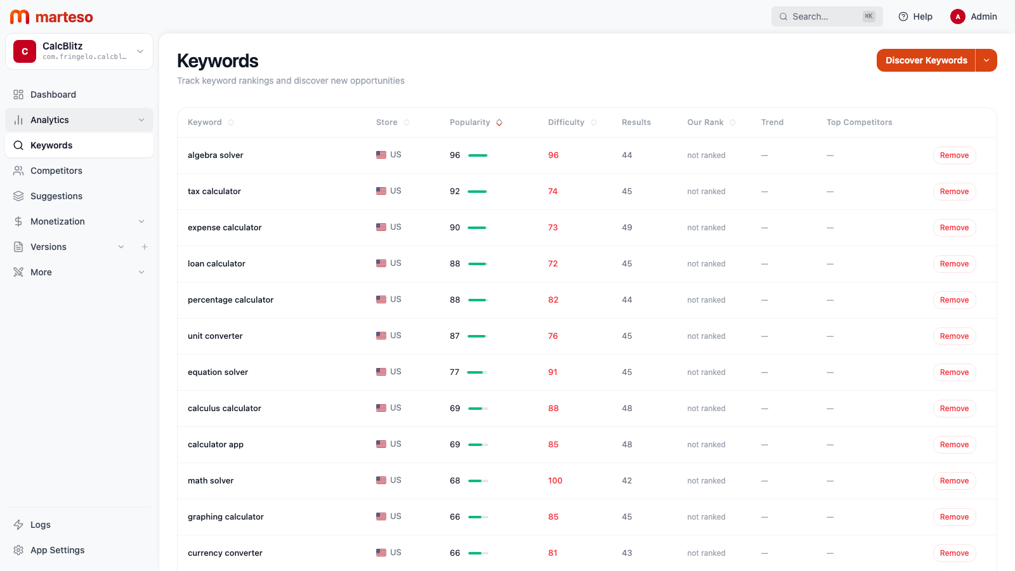Click the Admin account label
This screenshot has width=1015, height=571.
click(x=984, y=16)
